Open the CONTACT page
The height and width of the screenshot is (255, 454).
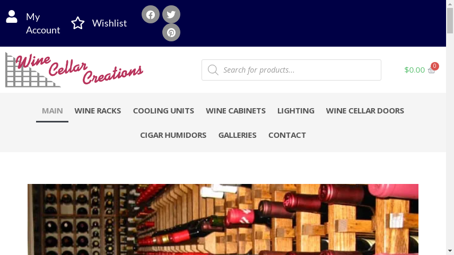pyautogui.click(x=287, y=135)
